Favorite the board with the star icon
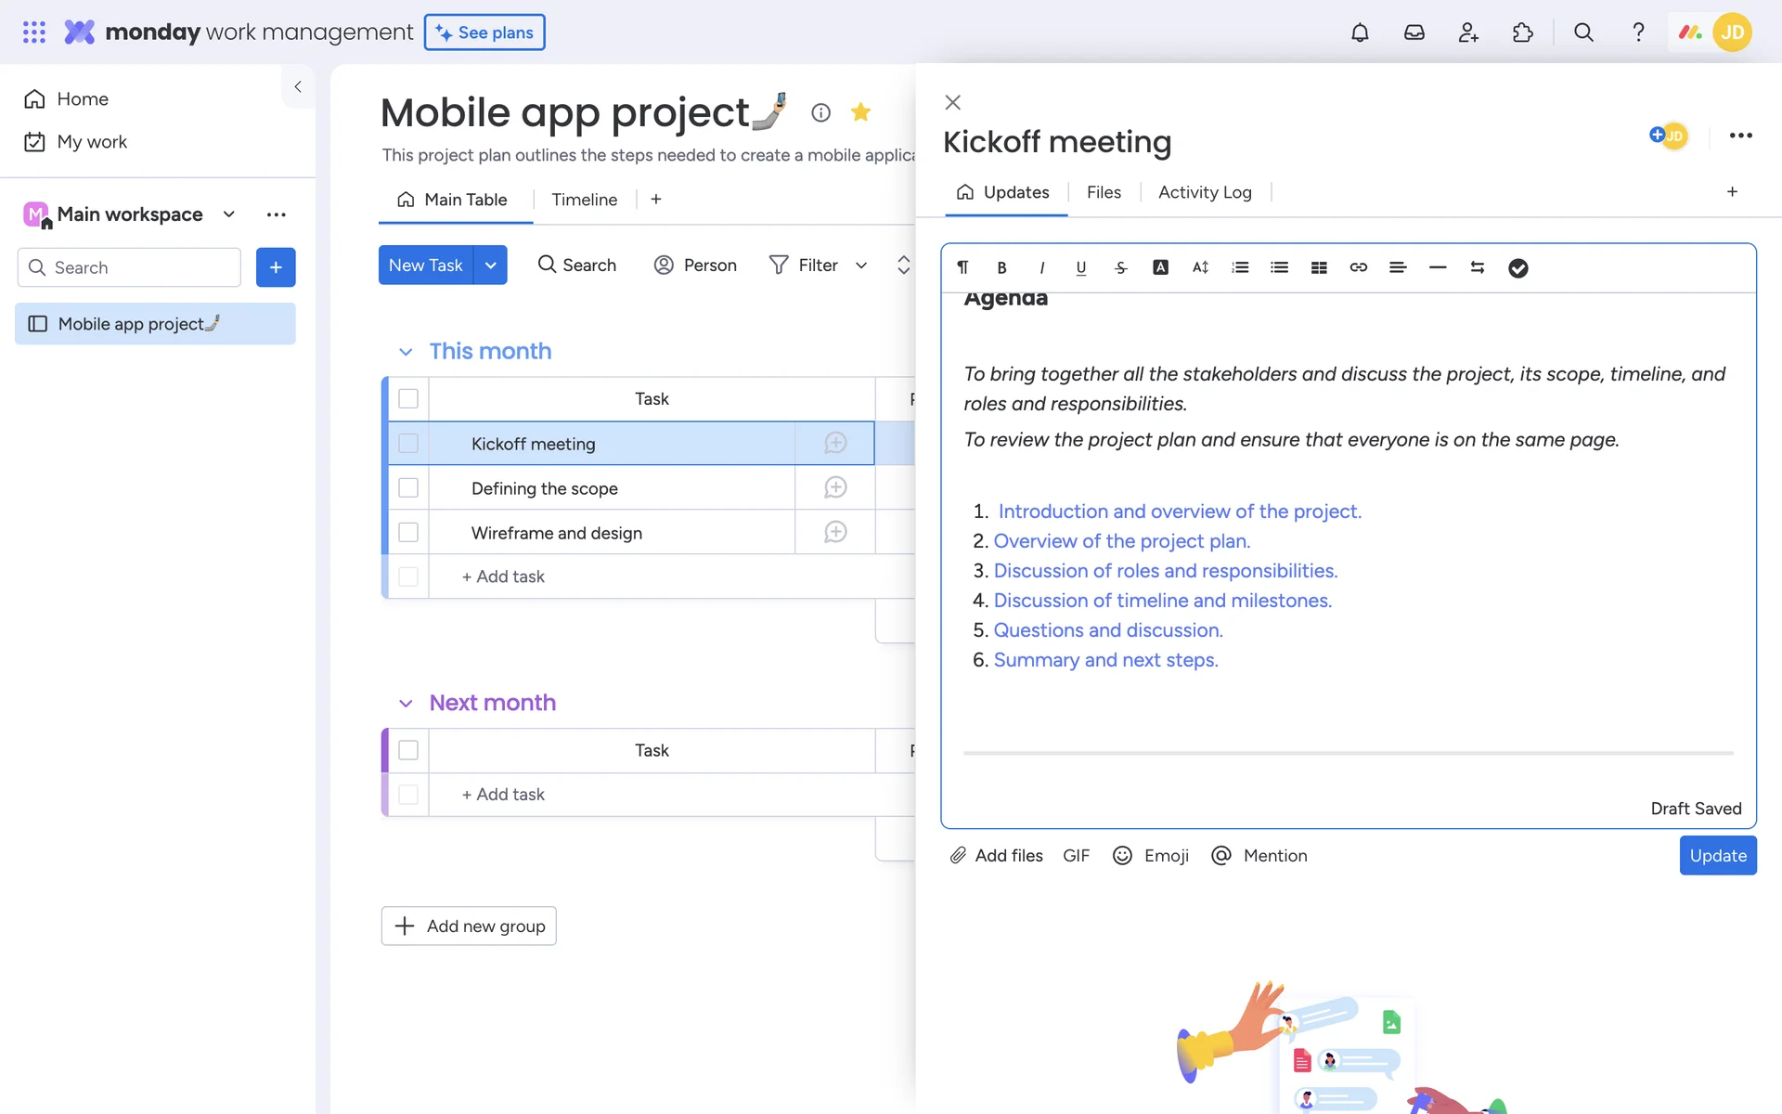This screenshot has width=1782, height=1114. tap(860, 112)
